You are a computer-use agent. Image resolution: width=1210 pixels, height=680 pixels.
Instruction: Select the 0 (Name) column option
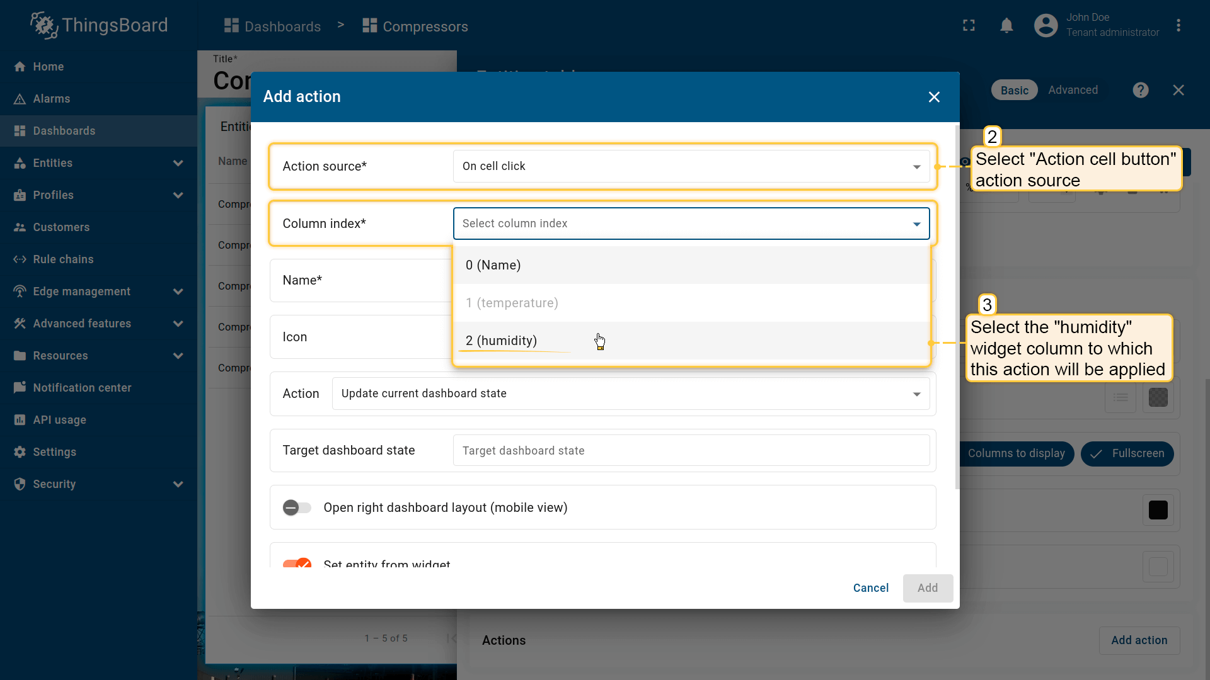(493, 265)
